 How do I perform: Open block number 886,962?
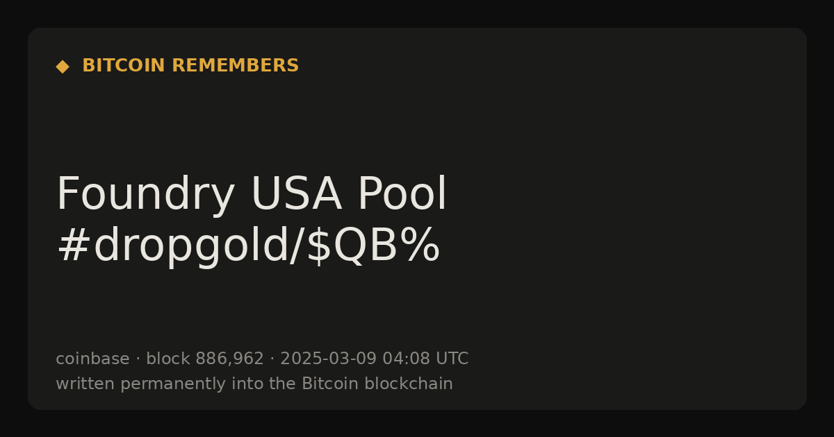tap(229, 359)
